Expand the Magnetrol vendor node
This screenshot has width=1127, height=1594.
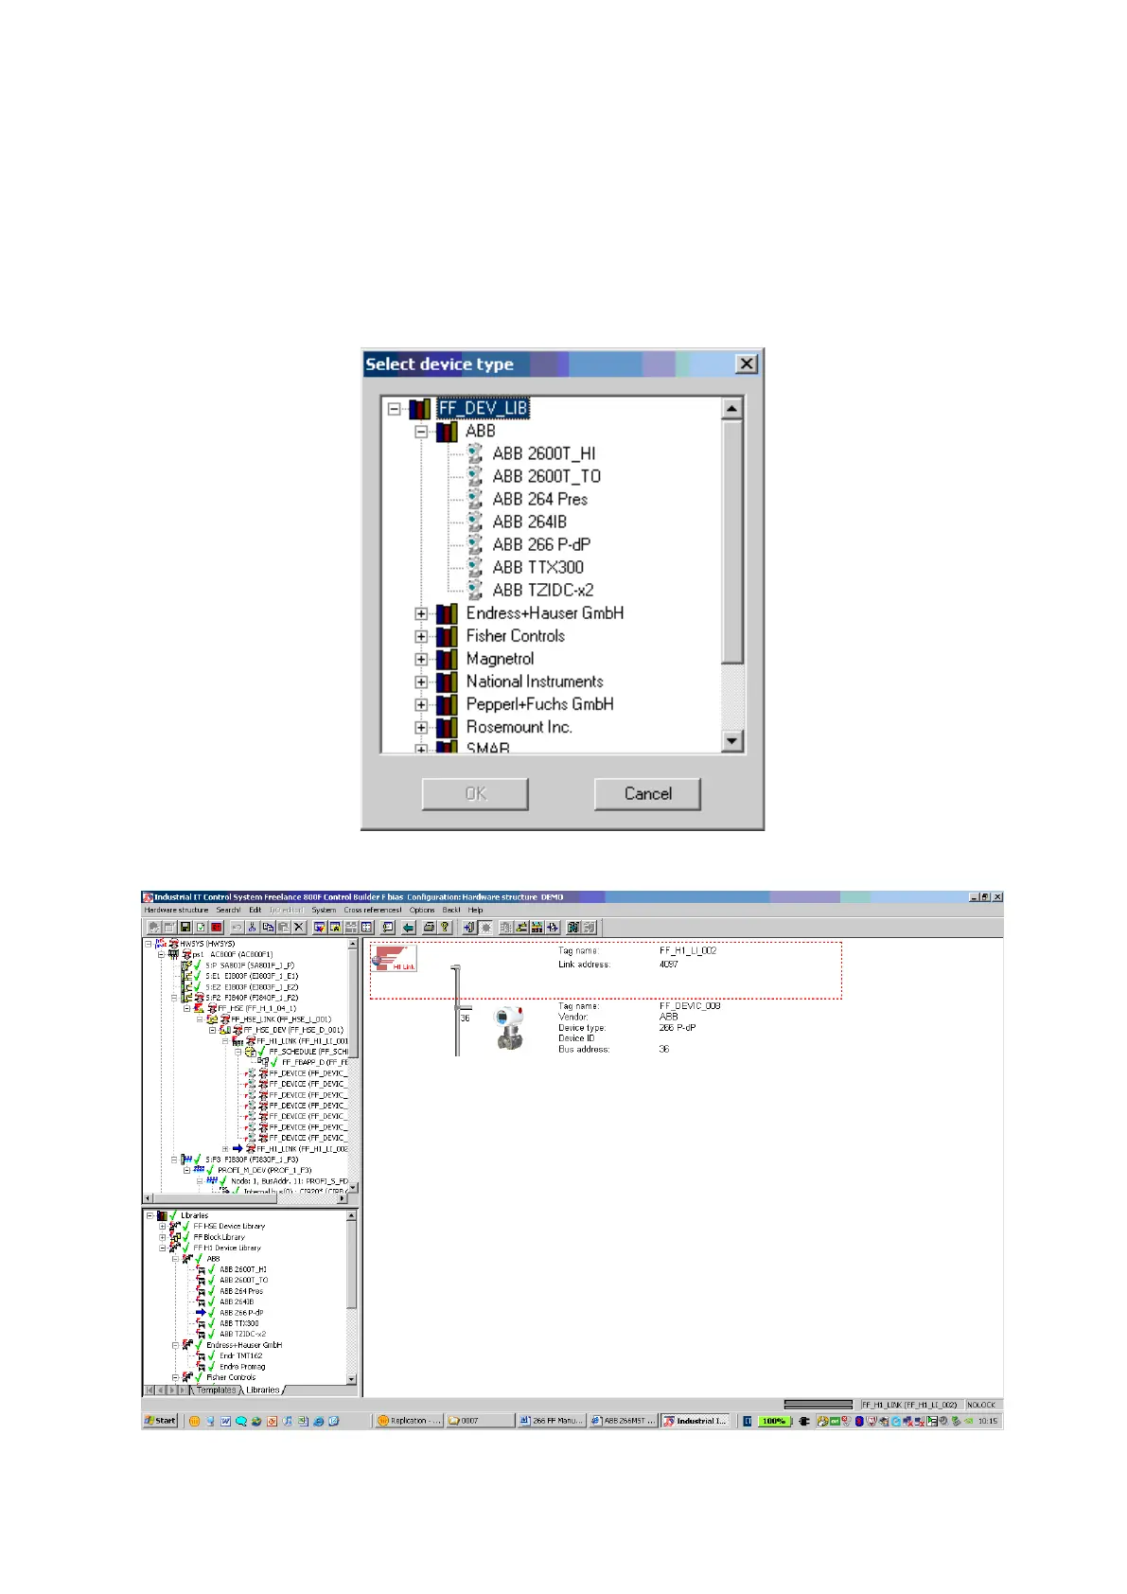pos(422,659)
